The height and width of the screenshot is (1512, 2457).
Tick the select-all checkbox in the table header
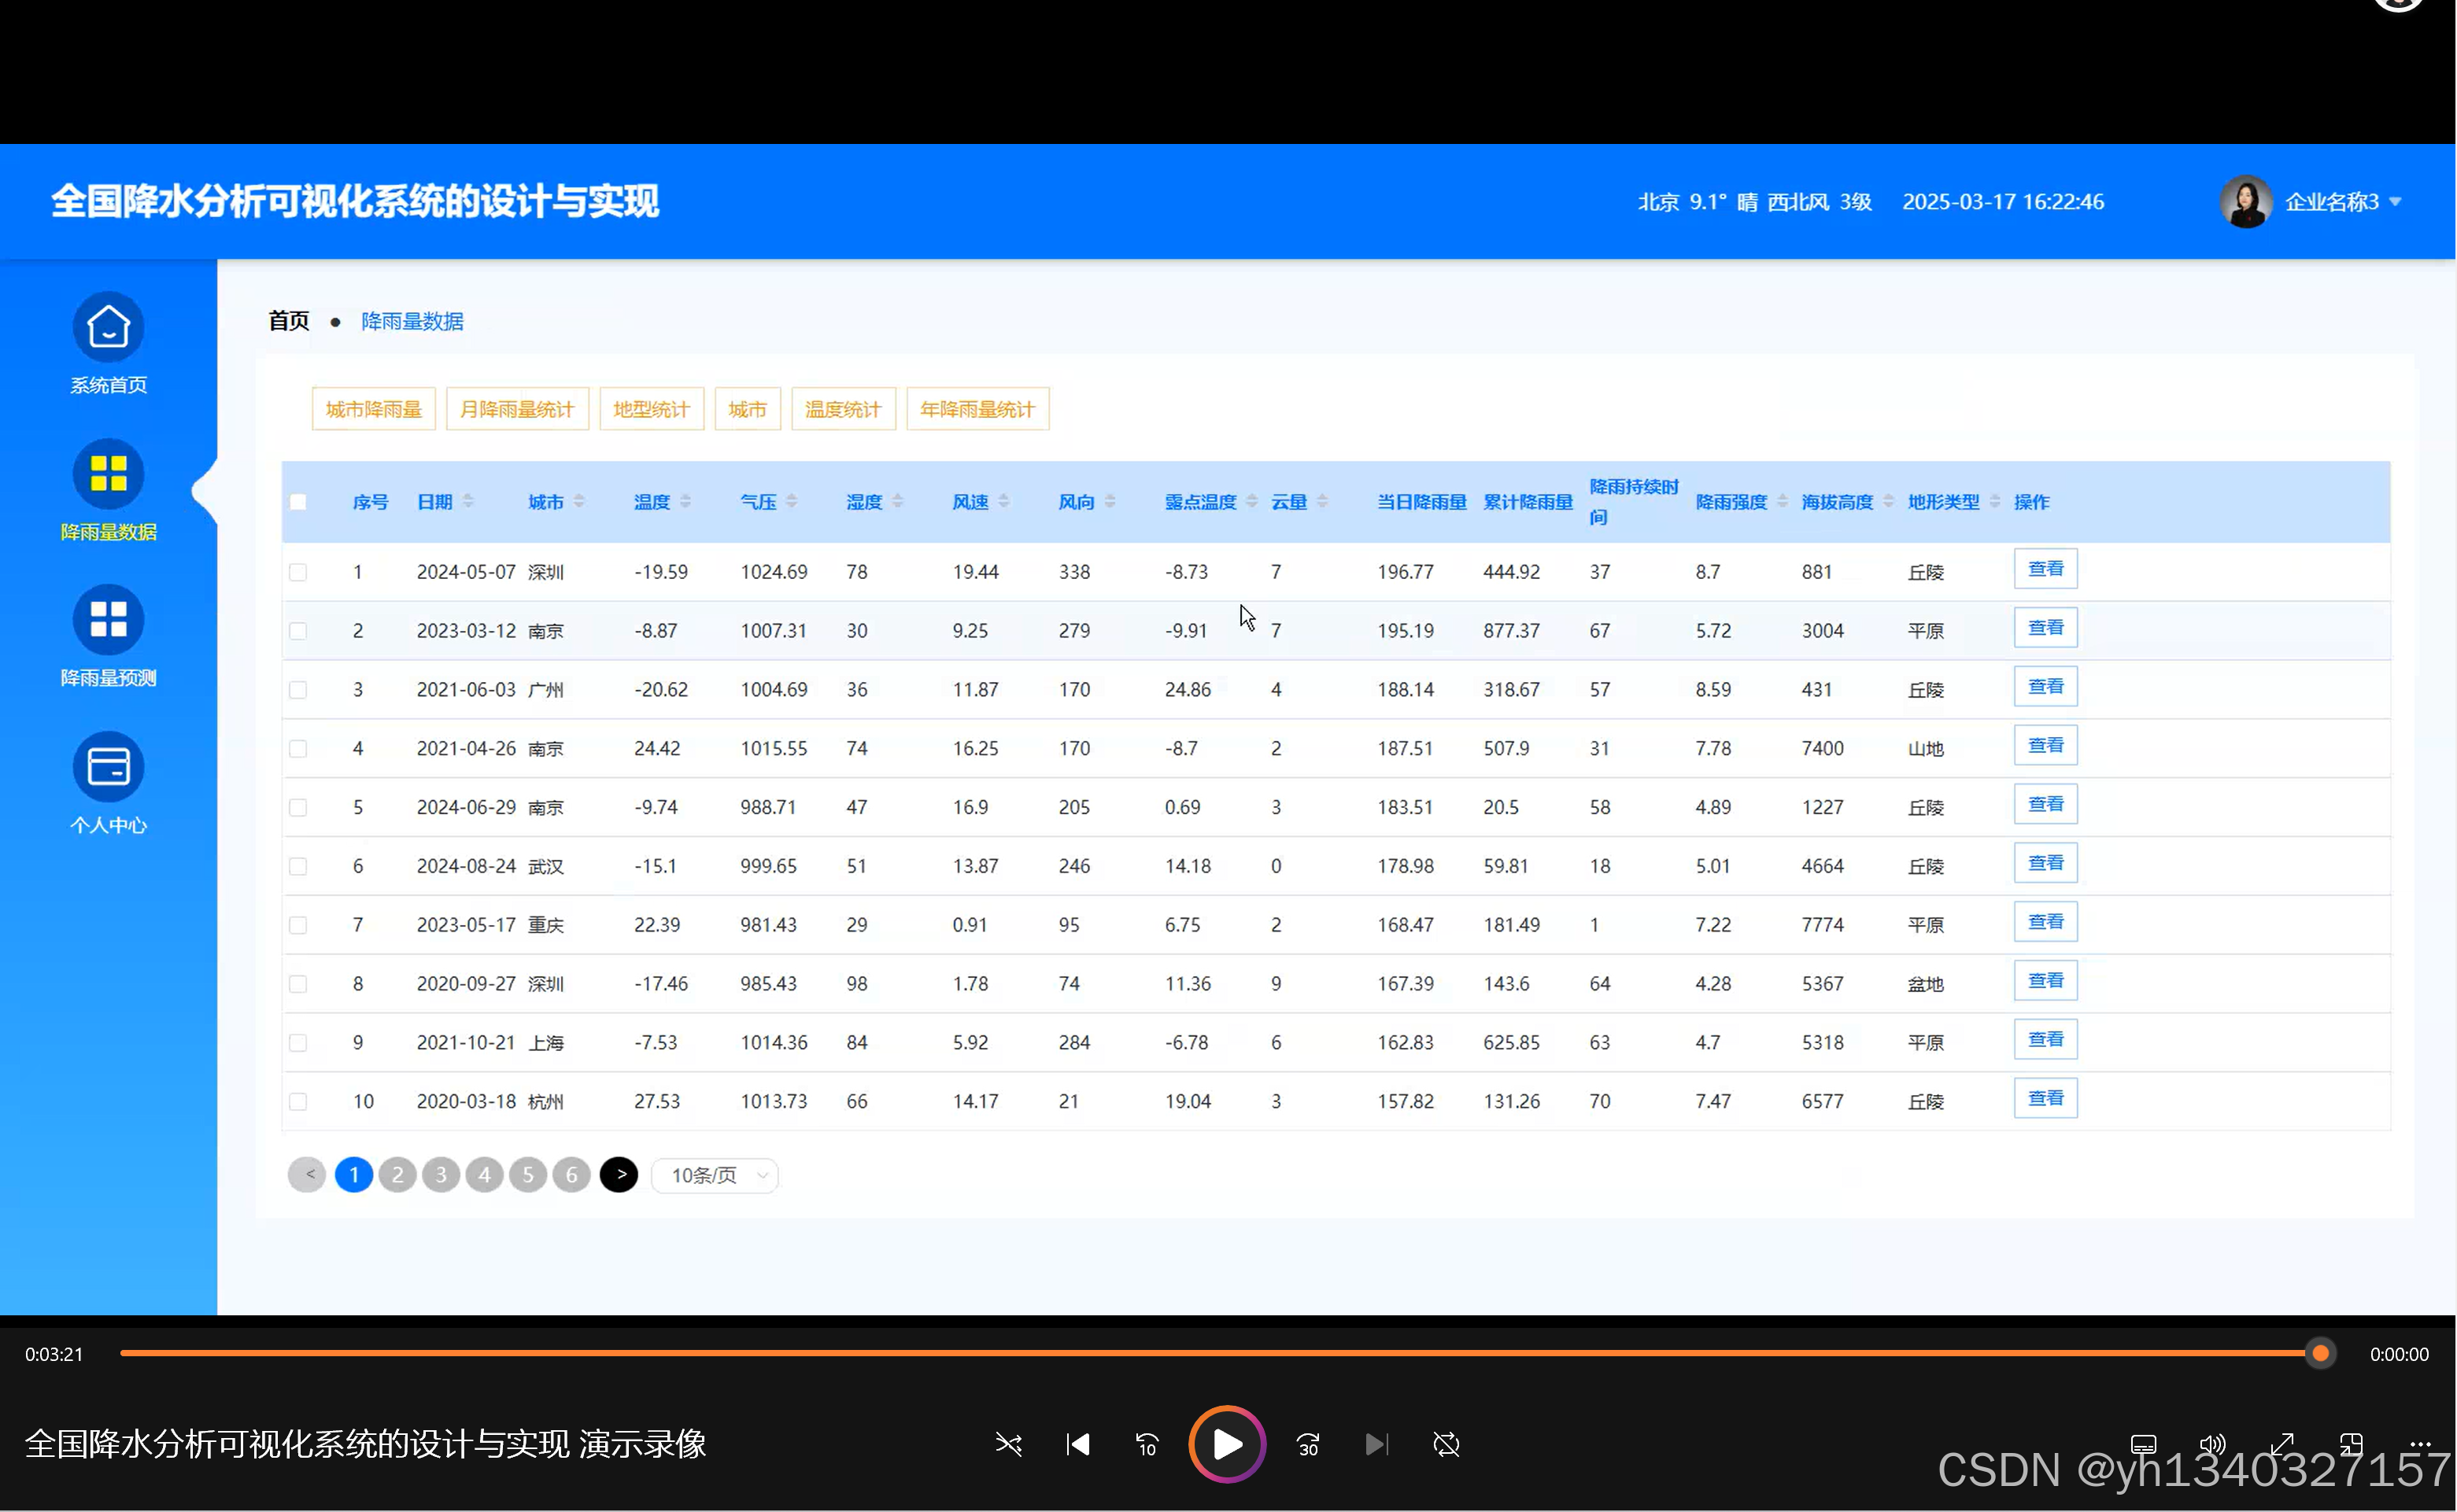tap(298, 502)
